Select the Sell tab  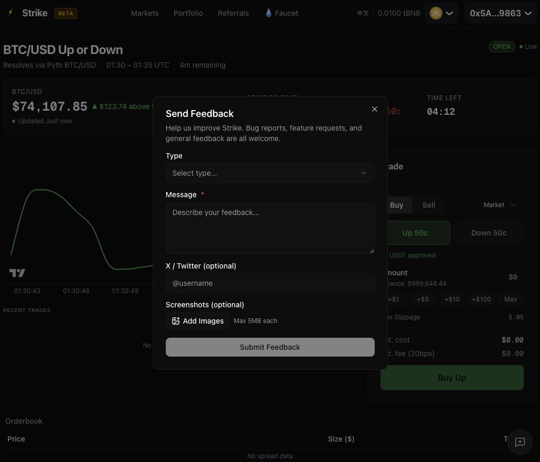(429, 205)
